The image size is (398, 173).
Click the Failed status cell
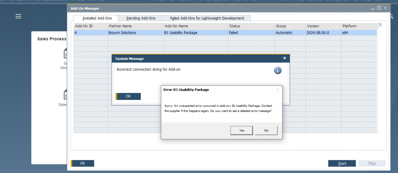(251, 33)
